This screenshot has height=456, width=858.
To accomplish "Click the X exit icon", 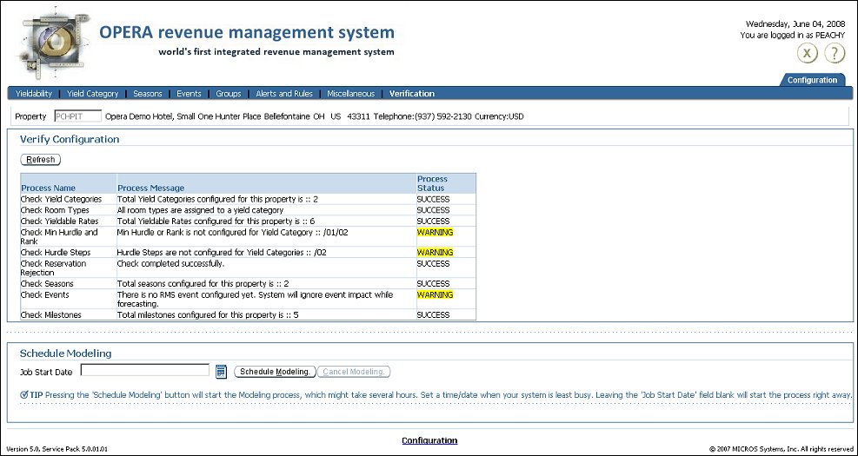I will click(x=808, y=54).
